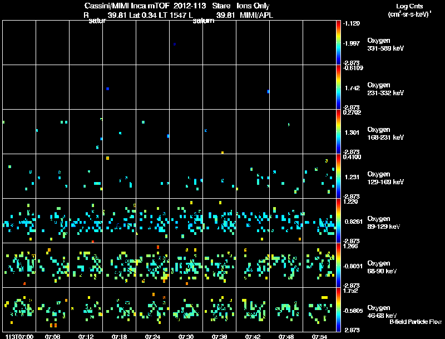Click the Lat 0.34 header value

(x=143, y=16)
